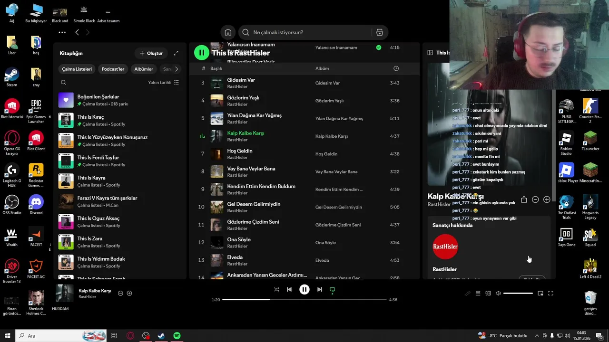Open connect to a device
The image size is (609, 342).
(488, 294)
